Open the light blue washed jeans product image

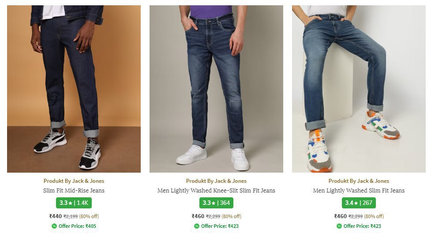click(x=359, y=88)
